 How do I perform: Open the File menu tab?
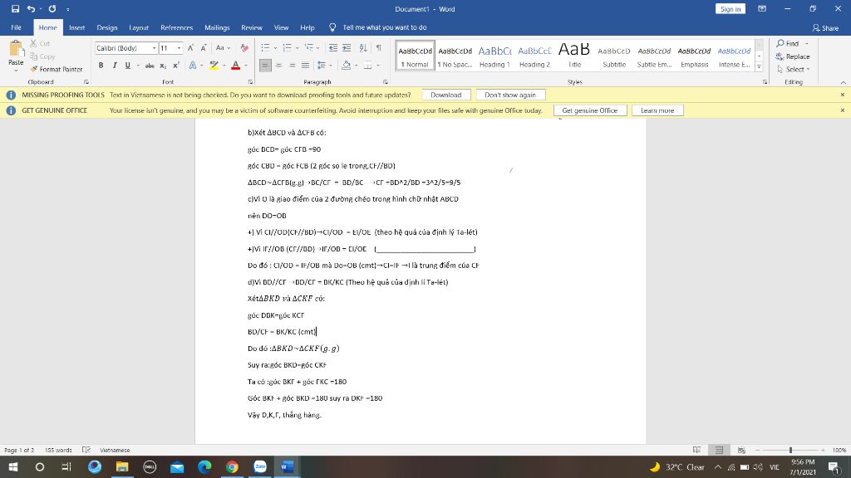(17, 27)
